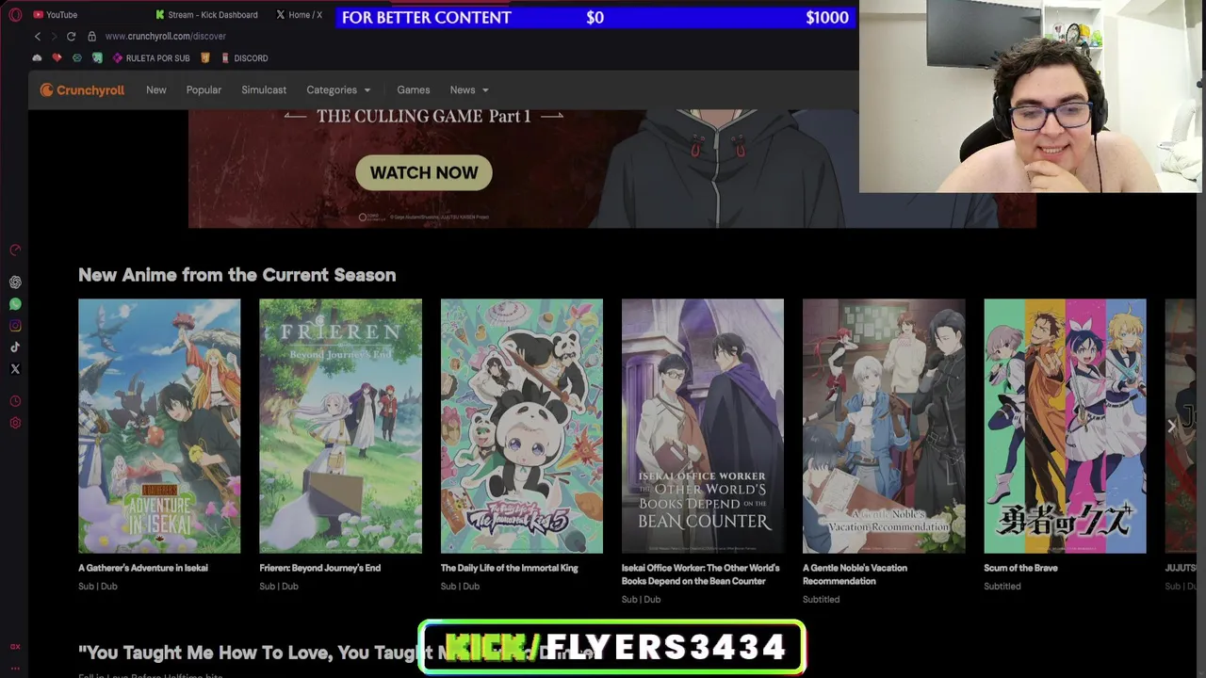
Task: Click the padlock site info icon
Action: (x=91, y=36)
